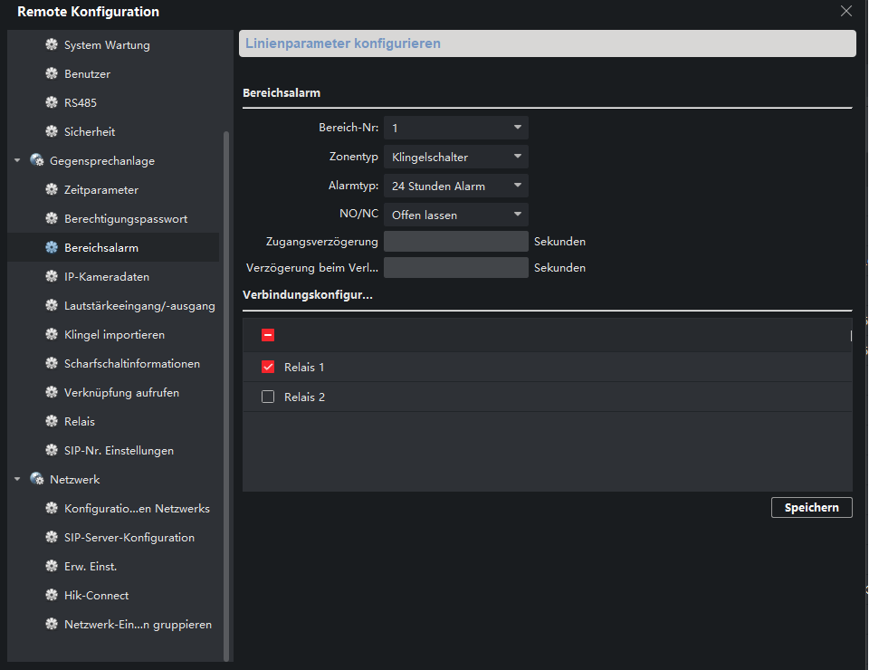Open Lautstärkeeingang/-ausgang settings
The width and height of the screenshot is (869, 670).
pos(139,305)
